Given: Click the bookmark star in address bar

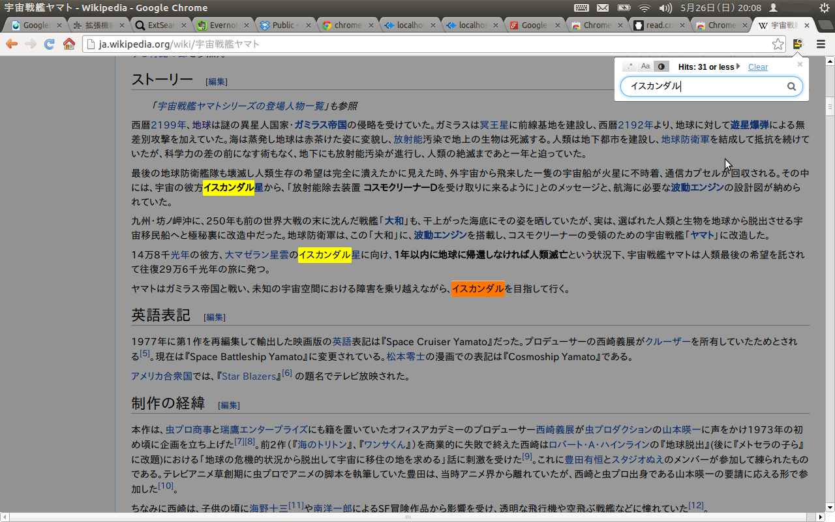Looking at the screenshot, I should pyautogui.click(x=778, y=44).
